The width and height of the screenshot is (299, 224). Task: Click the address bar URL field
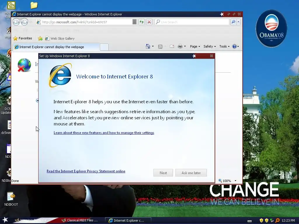tap(84, 22)
